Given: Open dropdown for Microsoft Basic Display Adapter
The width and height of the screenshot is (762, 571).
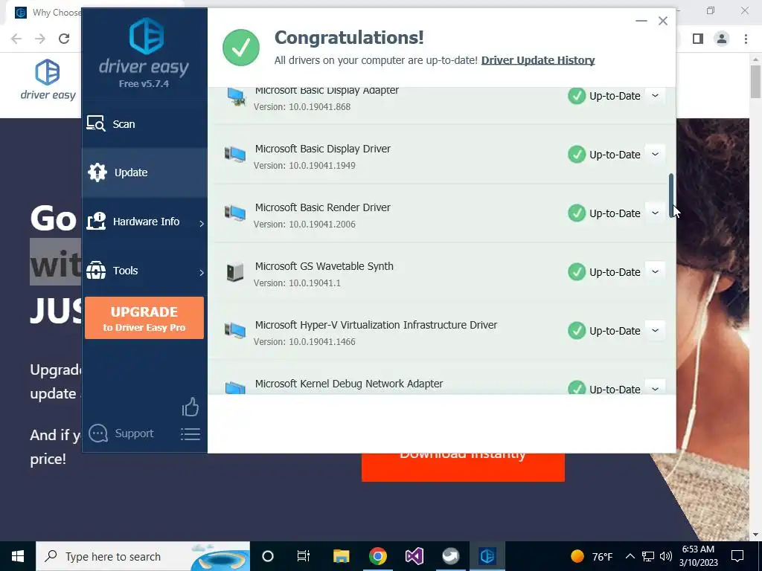Looking at the screenshot, I should 655,96.
